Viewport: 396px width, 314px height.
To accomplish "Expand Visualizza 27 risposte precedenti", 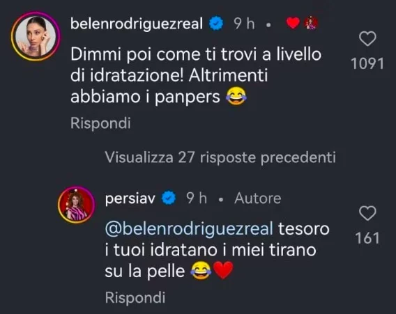I will coord(220,157).
